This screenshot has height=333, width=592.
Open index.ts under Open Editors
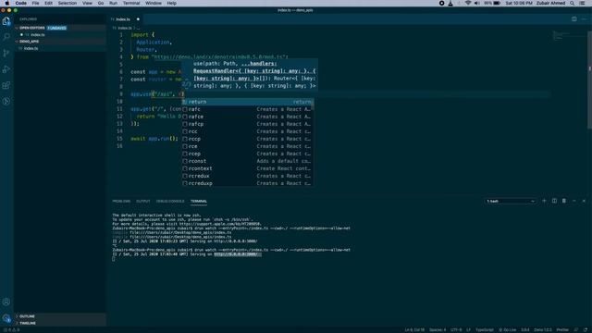(60, 35)
